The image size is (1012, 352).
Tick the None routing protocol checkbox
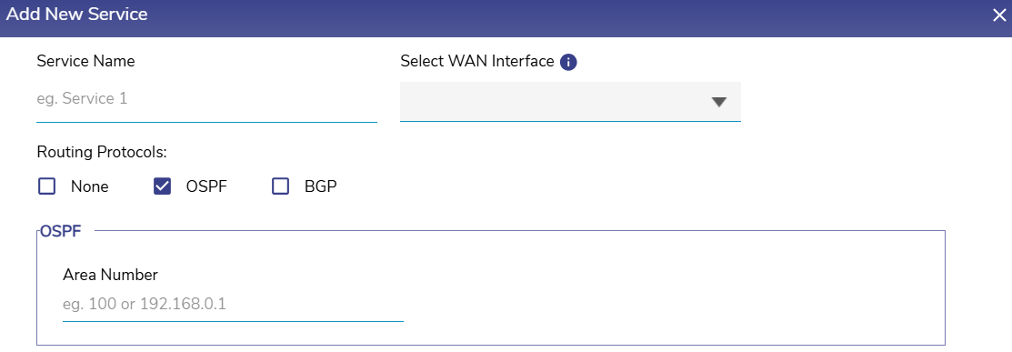tap(47, 186)
